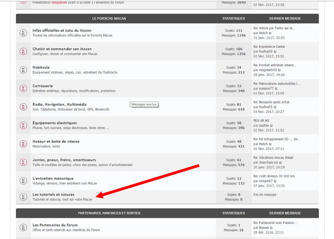This screenshot has width=334, height=239.
Task: Open last message icon next to magister005
Action: 279,70
